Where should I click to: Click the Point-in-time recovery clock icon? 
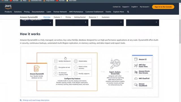(x=76, y=67)
